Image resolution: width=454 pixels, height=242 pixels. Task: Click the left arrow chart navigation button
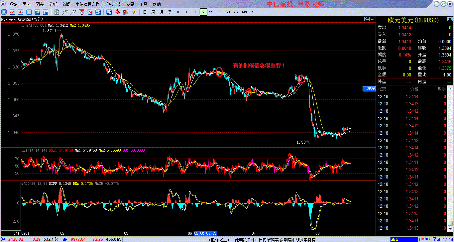point(367,19)
